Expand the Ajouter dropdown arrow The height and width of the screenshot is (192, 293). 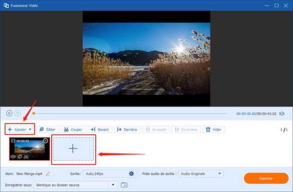(30, 129)
